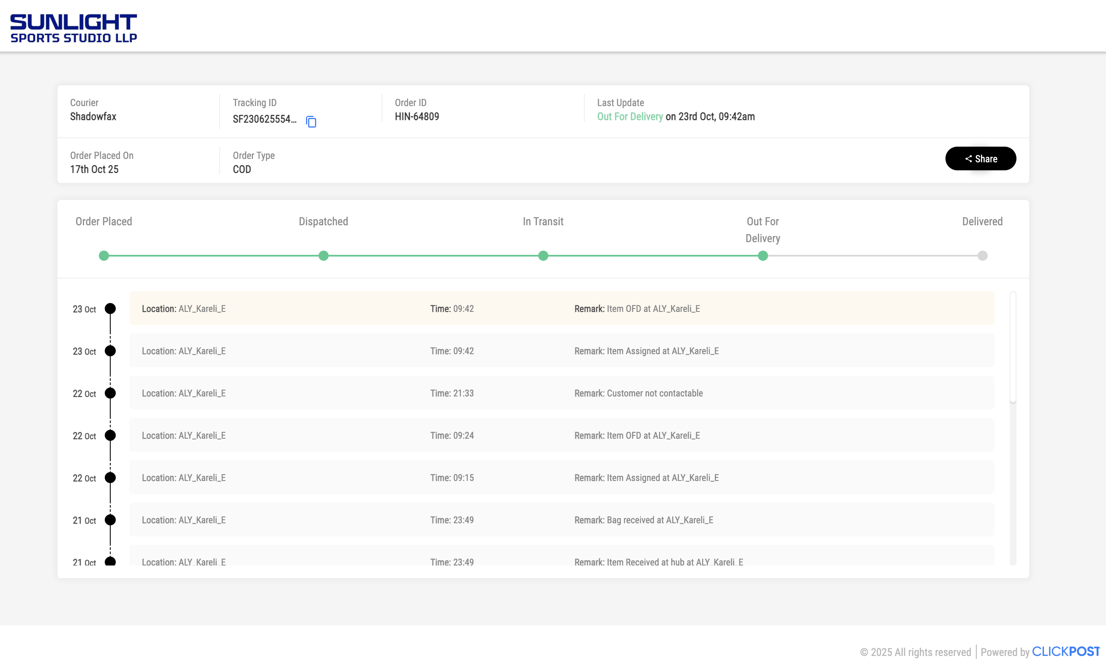The width and height of the screenshot is (1106, 672).
Task: Click the Out For Delivery progress dot
Action: coord(762,256)
